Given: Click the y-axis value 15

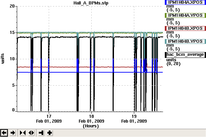Looking at the screenshot, I should [x=12, y=33].
